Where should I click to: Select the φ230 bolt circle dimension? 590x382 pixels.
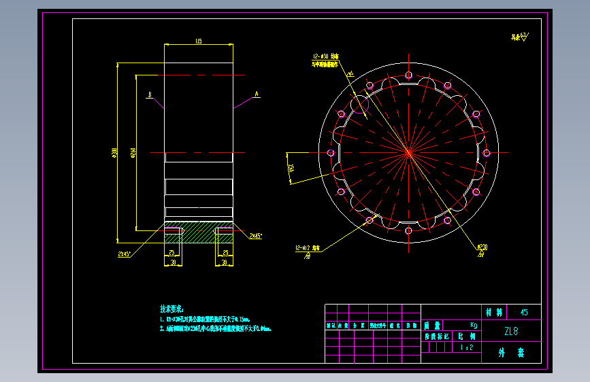click(x=482, y=247)
